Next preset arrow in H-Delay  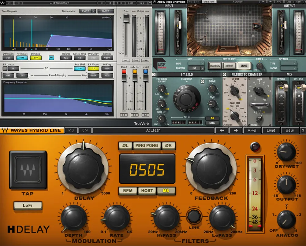(x=236, y=130)
